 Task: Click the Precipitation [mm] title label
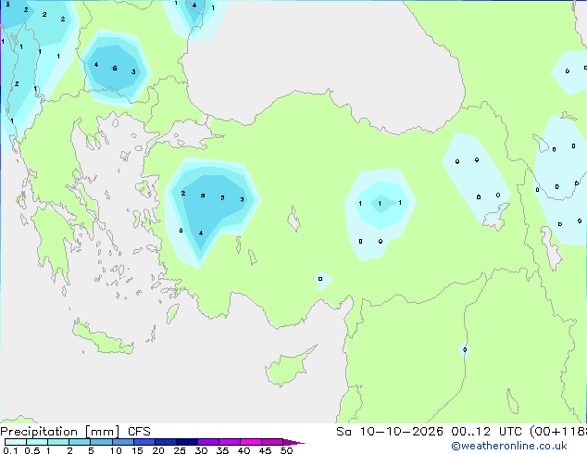click(60, 432)
